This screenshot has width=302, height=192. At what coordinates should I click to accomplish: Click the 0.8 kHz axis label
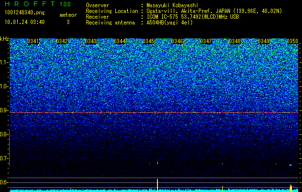[x=4, y=134]
